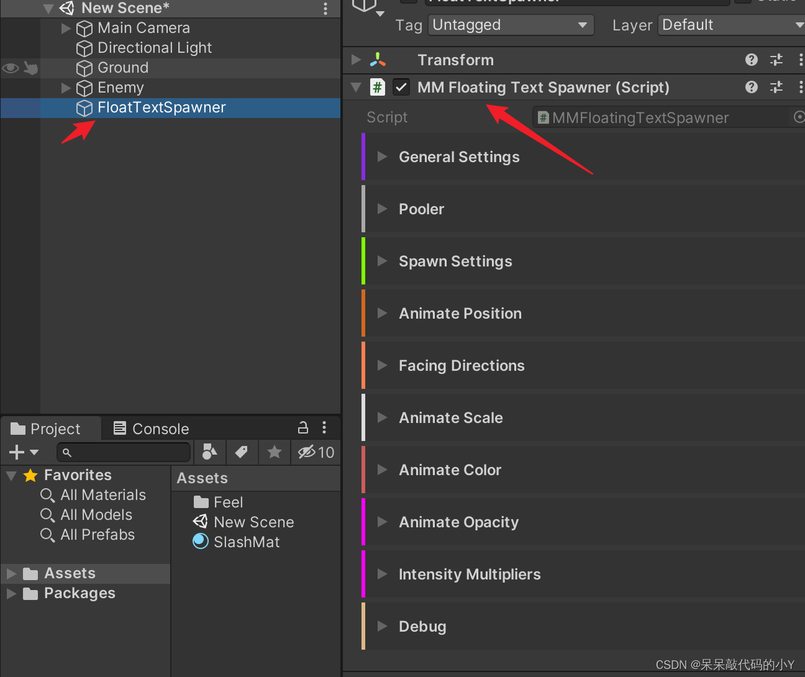Click the Favorites star icon
The image size is (805, 677).
coord(30,475)
